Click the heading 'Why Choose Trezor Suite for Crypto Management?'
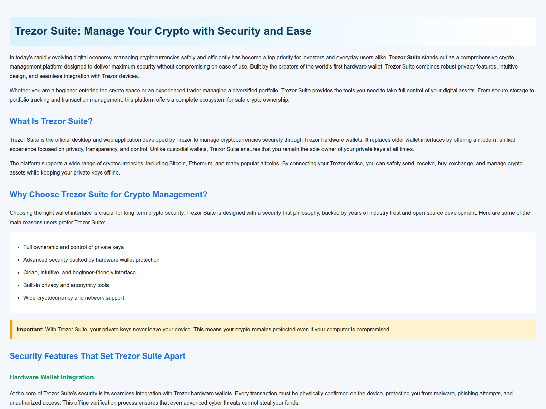The height and width of the screenshot is (409, 546). [109, 195]
